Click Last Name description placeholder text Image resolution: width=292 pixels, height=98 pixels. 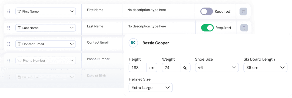[147, 26]
